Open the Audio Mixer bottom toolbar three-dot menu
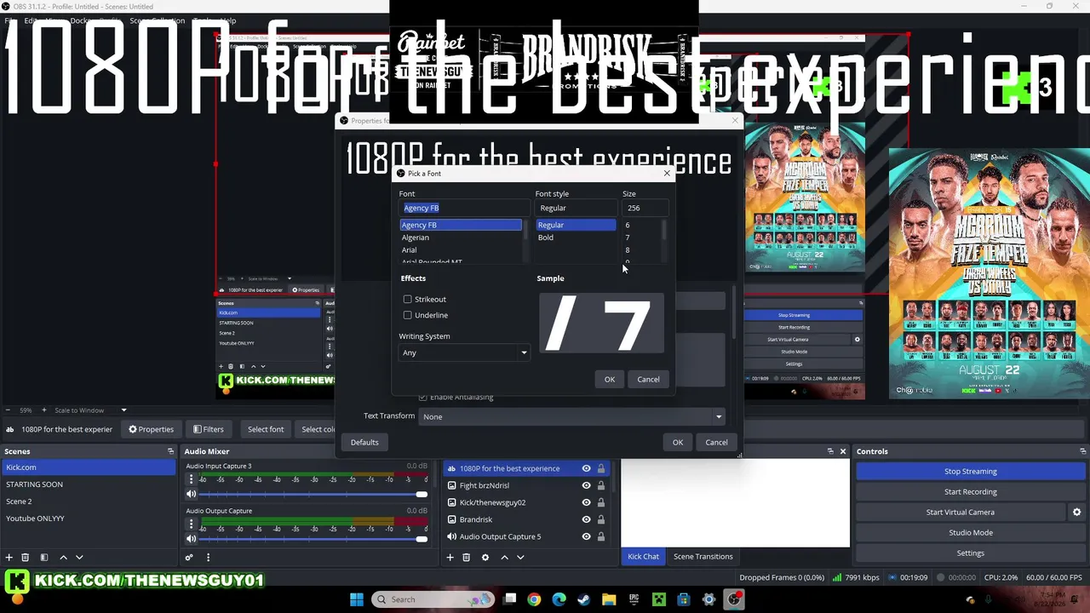The height and width of the screenshot is (613, 1090). point(208,557)
